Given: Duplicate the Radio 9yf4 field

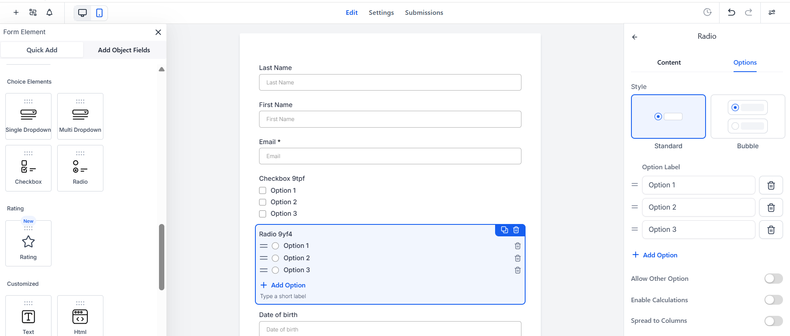Looking at the screenshot, I should point(504,230).
